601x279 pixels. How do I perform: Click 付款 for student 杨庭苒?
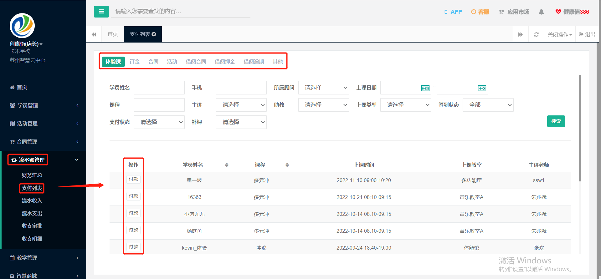pyautogui.click(x=134, y=230)
